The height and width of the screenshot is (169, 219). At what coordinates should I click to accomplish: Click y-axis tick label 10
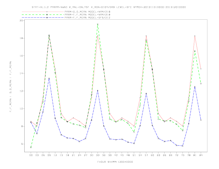21,109
